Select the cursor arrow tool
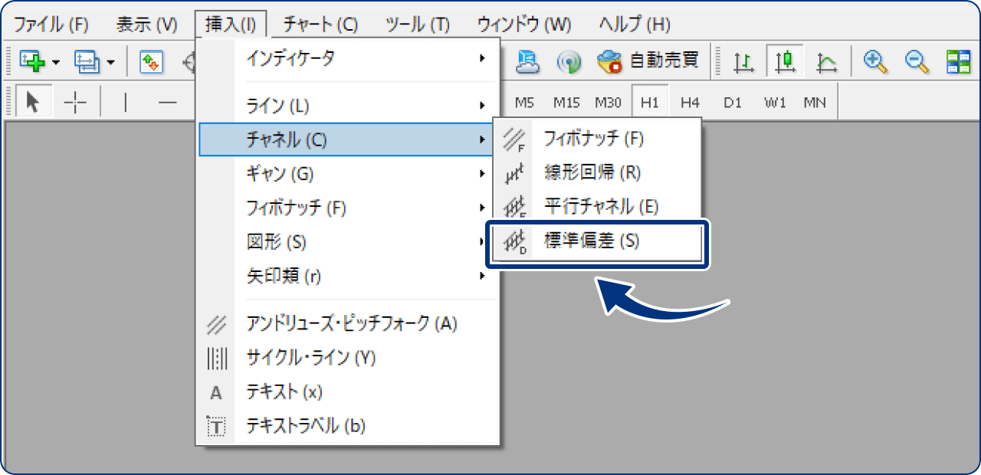Viewport: 981px width, 475px height. pyautogui.click(x=32, y=101)
